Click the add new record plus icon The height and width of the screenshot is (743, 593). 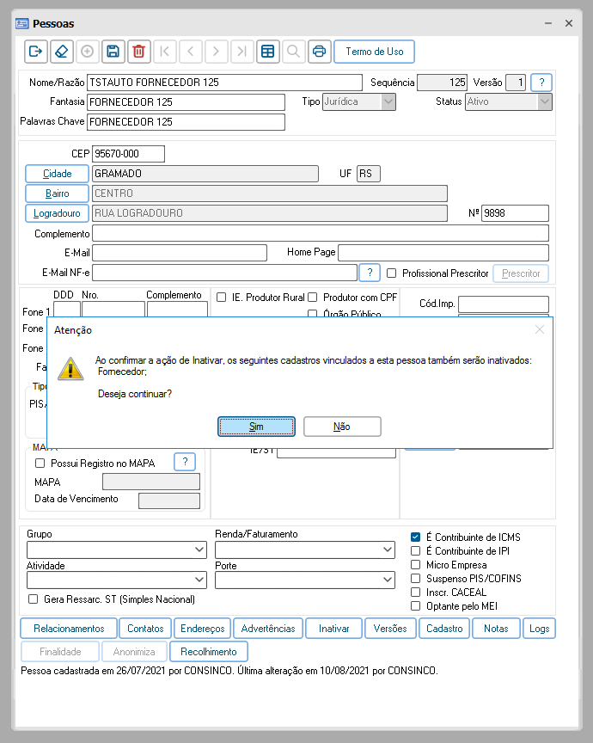(x=87, y=52)
